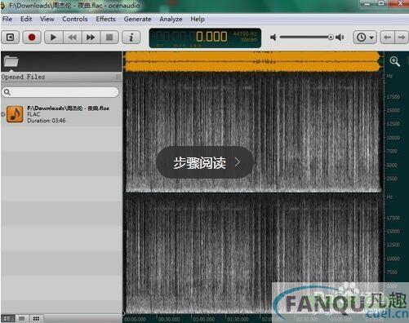Open the clock history dropdown

coord(365,38)
